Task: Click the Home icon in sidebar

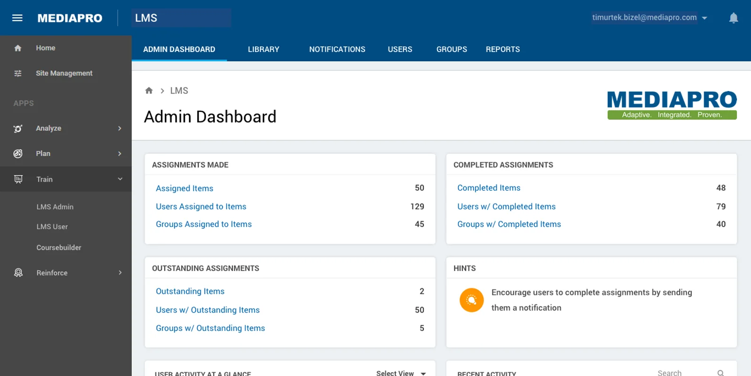Action: (x=18, y=48)
